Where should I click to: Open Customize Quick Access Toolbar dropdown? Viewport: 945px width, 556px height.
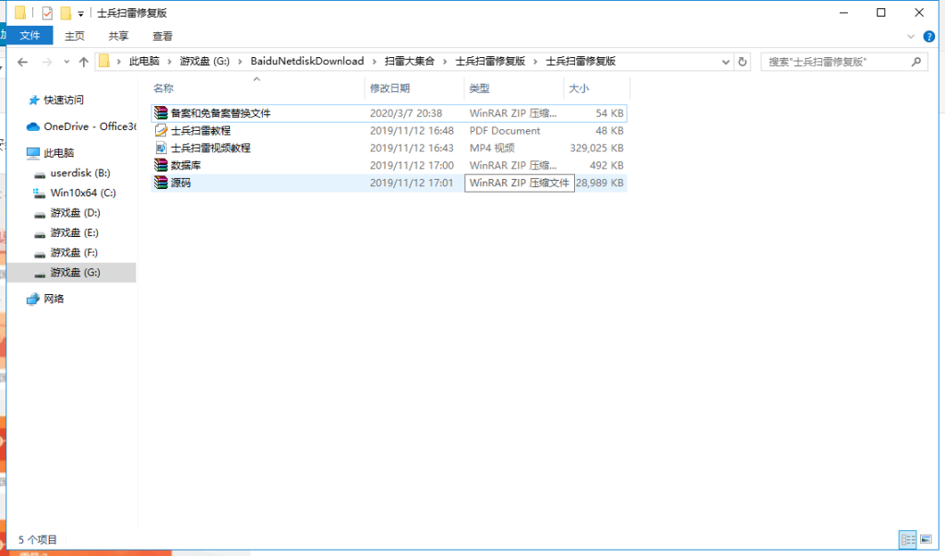pyautogui.click(x=80, y=13)
